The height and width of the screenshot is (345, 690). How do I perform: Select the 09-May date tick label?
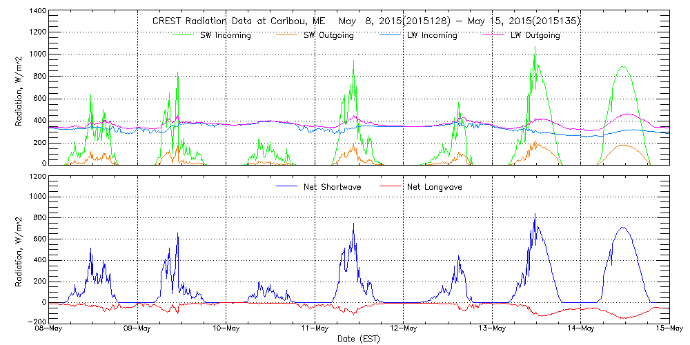[137, 328]
